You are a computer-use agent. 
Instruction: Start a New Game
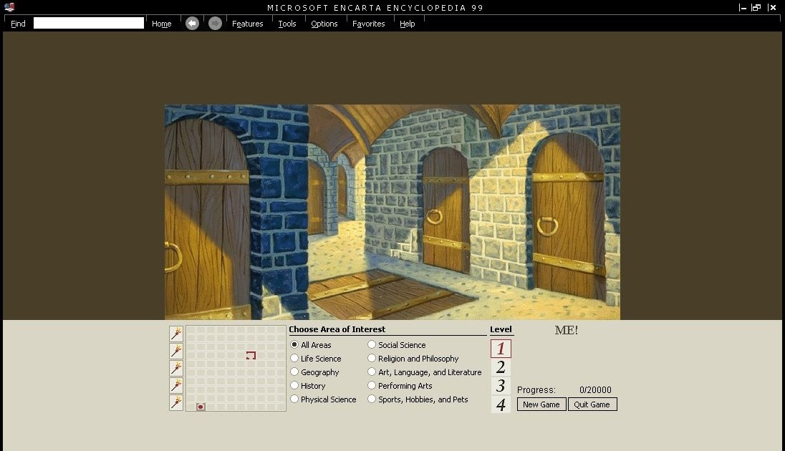click(x=541, y=404)
